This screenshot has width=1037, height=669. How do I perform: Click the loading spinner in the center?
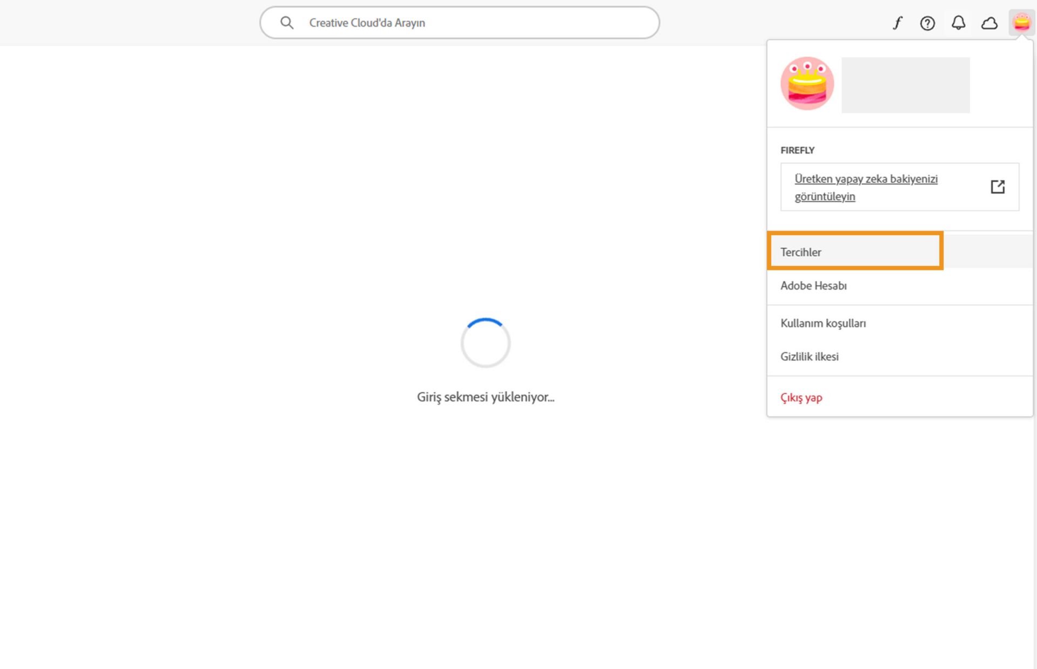(485, 342)
